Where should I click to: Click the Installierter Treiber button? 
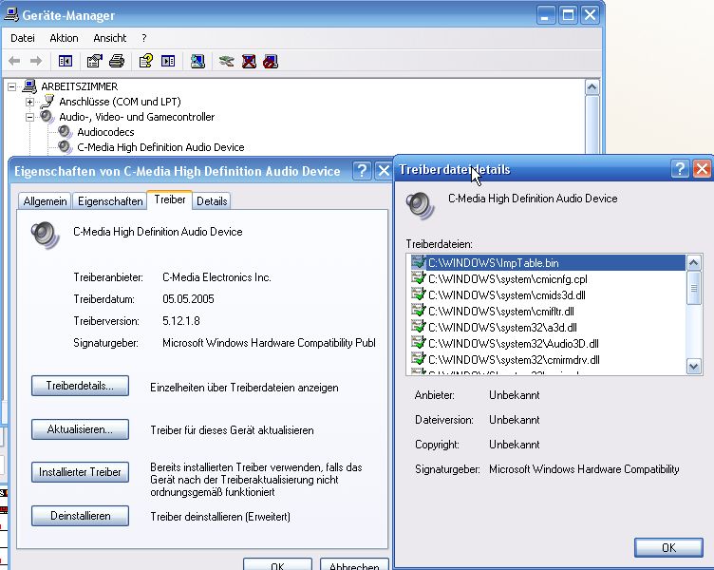point(80,472)
